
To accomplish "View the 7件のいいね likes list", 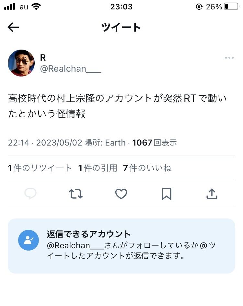I will 147,168.
